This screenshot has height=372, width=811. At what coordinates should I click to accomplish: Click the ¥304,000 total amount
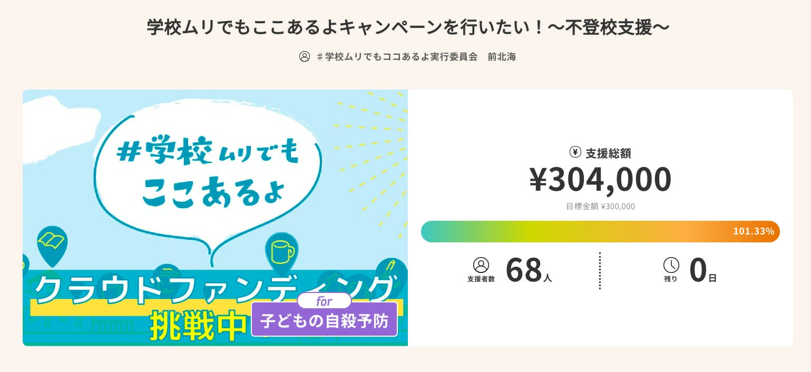(600, 179)
